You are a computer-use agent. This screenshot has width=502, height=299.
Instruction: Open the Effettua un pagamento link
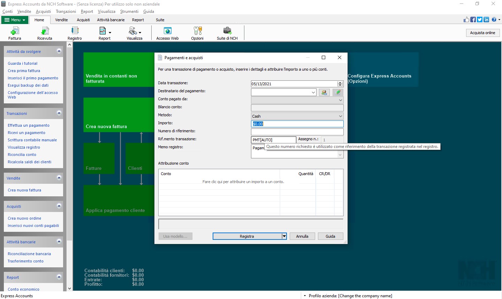(29, 125)
